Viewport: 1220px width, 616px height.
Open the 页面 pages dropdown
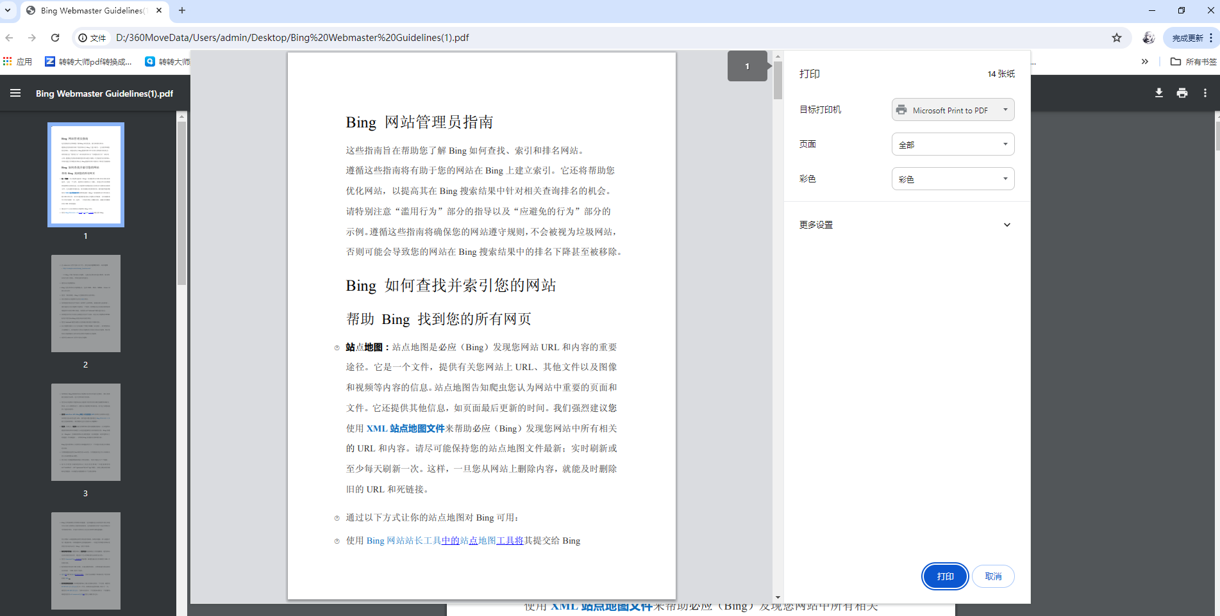coord(953,144)
